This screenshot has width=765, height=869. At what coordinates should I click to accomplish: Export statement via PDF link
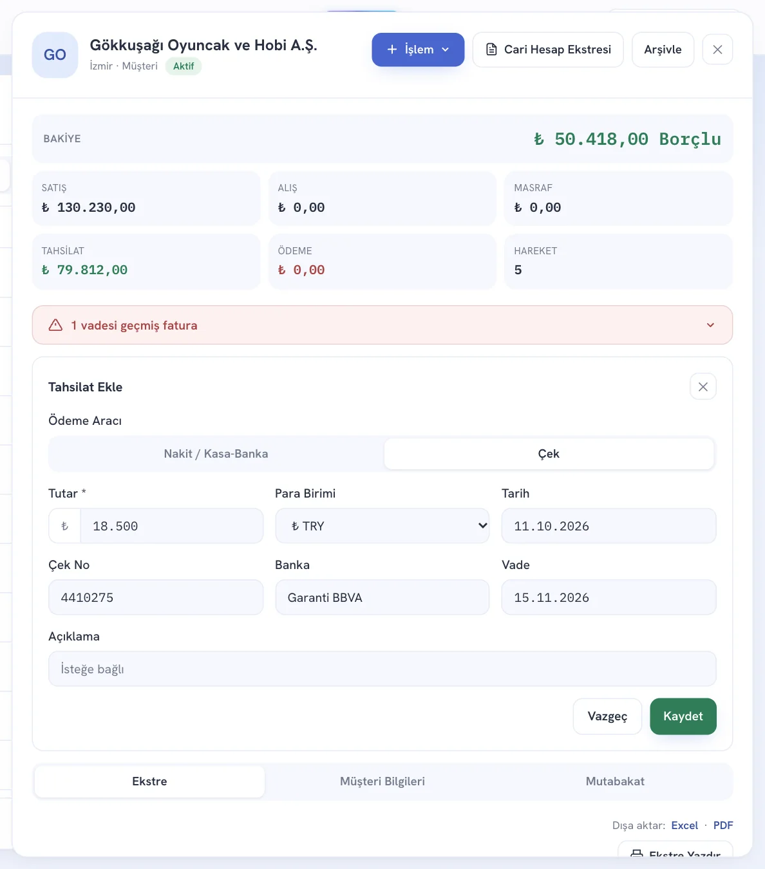[723, 825]
